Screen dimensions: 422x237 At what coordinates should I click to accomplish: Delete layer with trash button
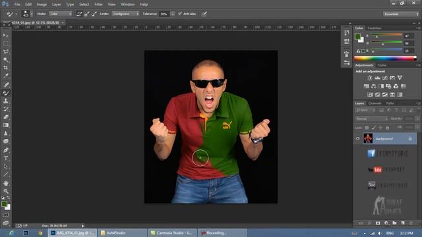(x=411, y=223)
